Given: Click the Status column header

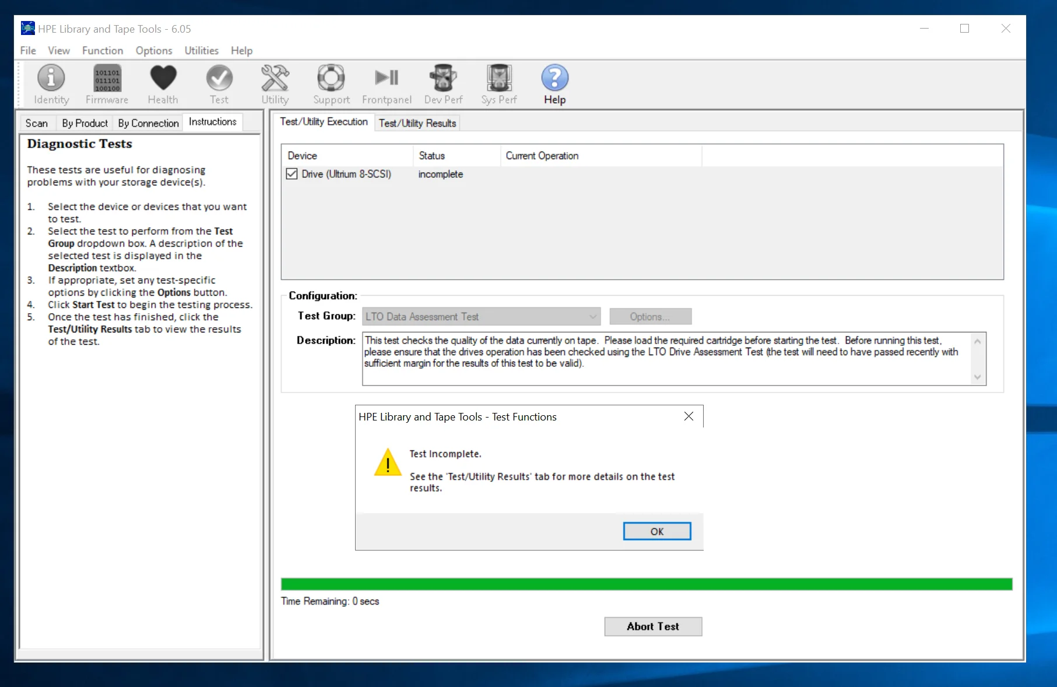Looking at the screenshot, I should pyautogui.click(x=456, y=156).
